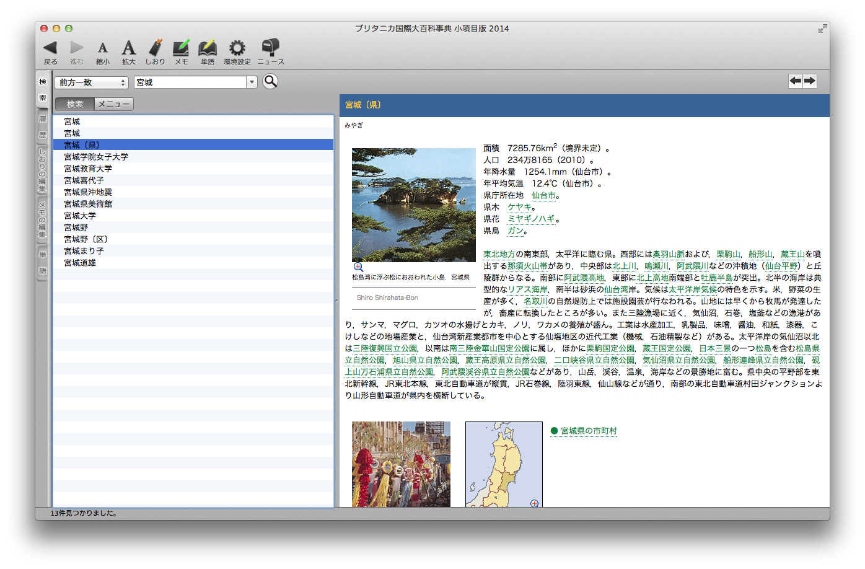Open the 前方一致 match type dropdown
Image resolution: width=865 pixels, height=569 pixels.
[91, 82]
